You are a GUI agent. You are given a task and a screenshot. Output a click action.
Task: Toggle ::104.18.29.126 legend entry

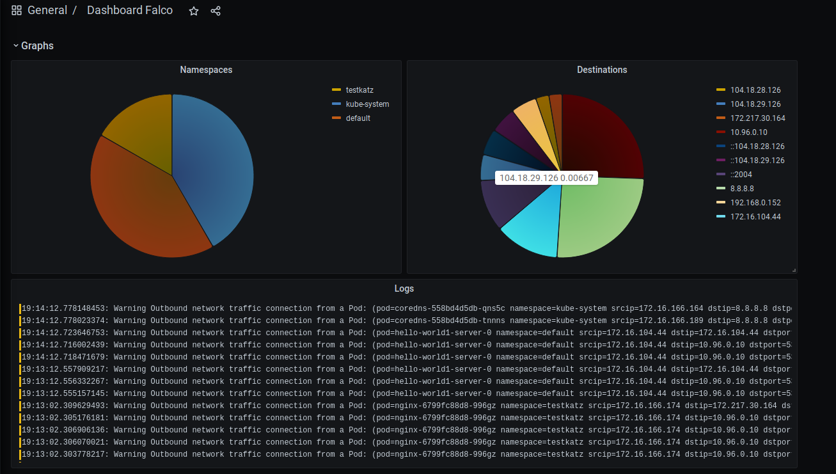[757, 161]
